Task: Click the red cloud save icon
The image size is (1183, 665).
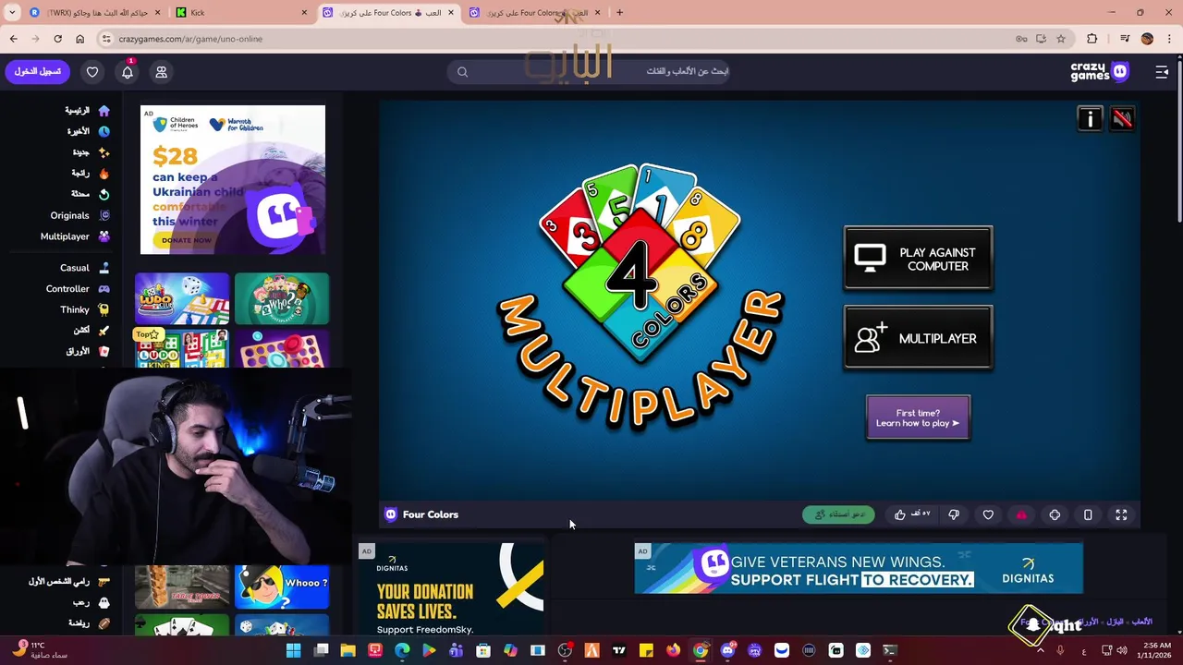Action: tap(1021, 514)
